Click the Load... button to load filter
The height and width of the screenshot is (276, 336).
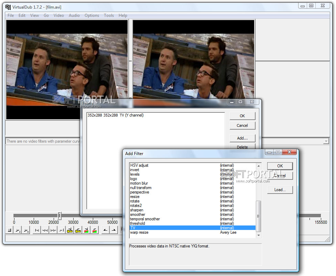pos(280,190)
